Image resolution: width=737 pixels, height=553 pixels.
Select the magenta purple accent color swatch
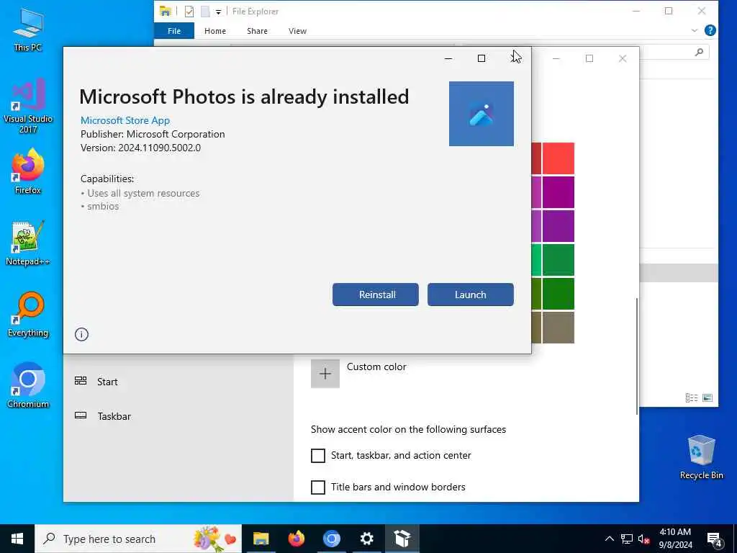[559, 192]
